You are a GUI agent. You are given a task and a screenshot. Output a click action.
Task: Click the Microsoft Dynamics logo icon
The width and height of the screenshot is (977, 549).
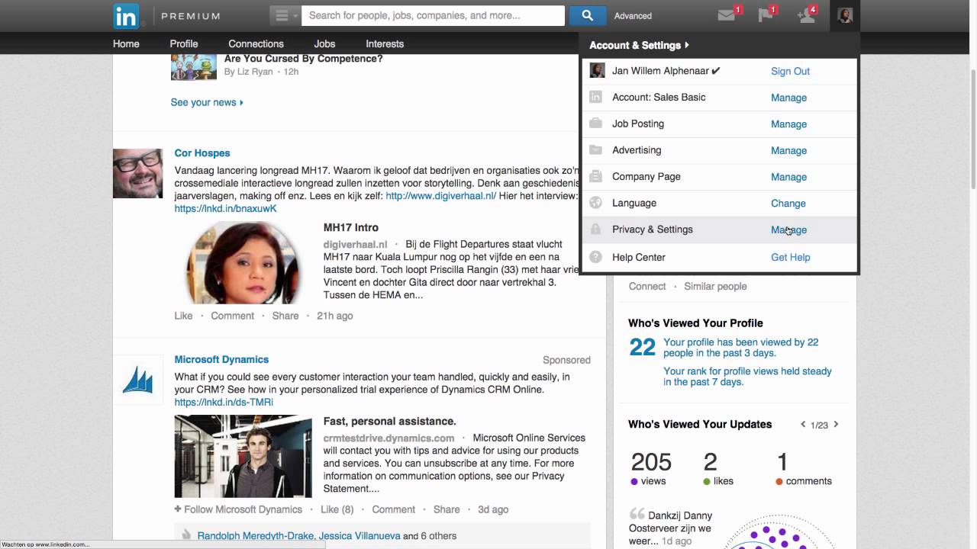point(138,380)
